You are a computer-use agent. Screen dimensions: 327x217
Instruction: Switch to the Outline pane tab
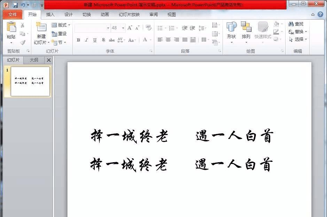pos(34,60)
